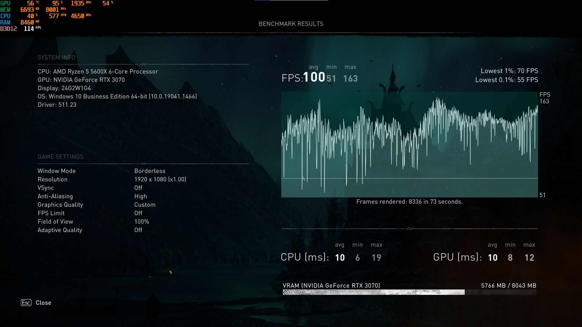Click the VSync Off value
This screenshot has height=327, width=582.
[138, 188]
